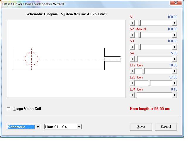The width and height of the screenshot is (190, 144).
Task: Open the Horn S1 - S4 dropdown
Action: 79,127
